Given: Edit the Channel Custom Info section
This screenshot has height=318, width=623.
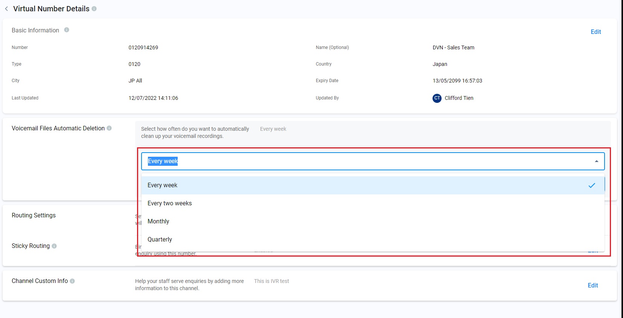Looking at the screenshot, I should pos(593,285).
